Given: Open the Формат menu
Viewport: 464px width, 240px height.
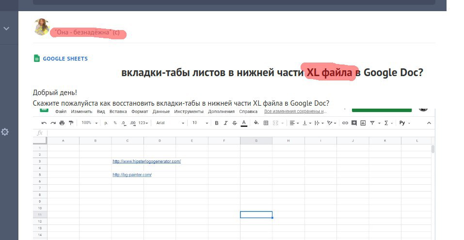Looking at the screenshot, I should click(140, 112).
